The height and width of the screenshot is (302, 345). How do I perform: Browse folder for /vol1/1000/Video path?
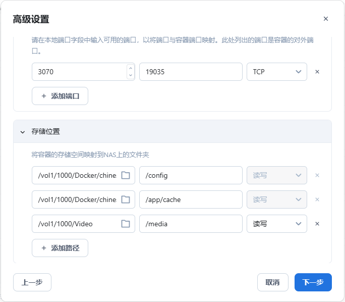point(126,224)
